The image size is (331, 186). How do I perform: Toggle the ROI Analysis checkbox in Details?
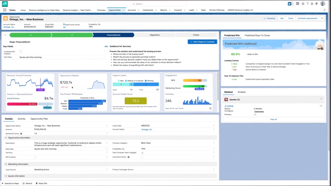pyautogui.click(x=35, y=157)
